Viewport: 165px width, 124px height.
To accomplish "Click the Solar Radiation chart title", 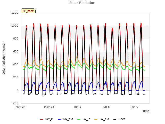I will (x=82, y=3).
